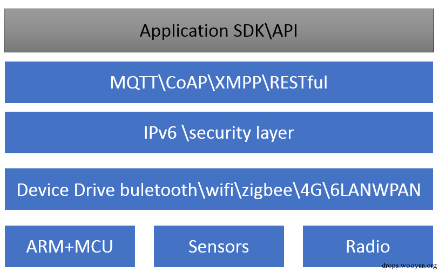The height and width of the screenshot is (272, 439).
Task: Click the IPv6 text
Action: tap(160, 133)
